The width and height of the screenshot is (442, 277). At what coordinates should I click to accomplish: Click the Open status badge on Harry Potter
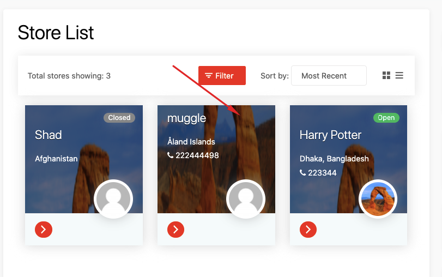(386, 118)
